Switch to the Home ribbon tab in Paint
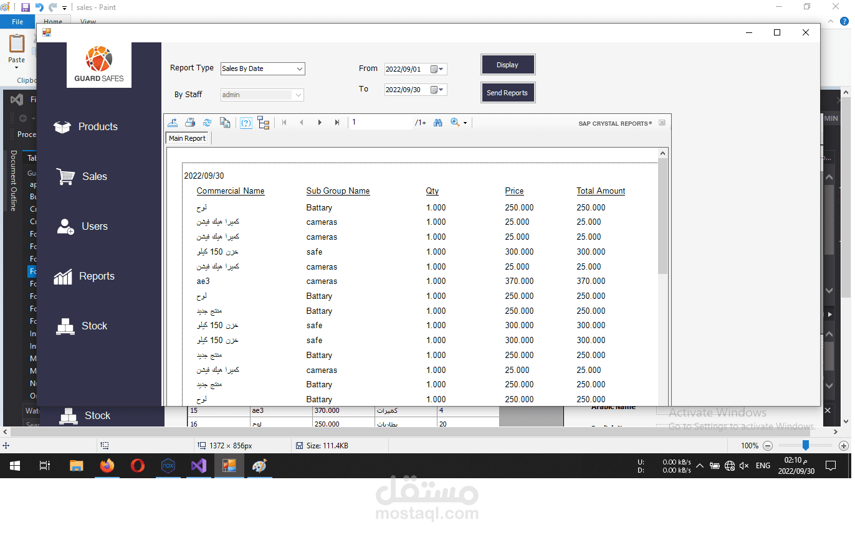This screenshot has height=533, width=855. (53, 22)
